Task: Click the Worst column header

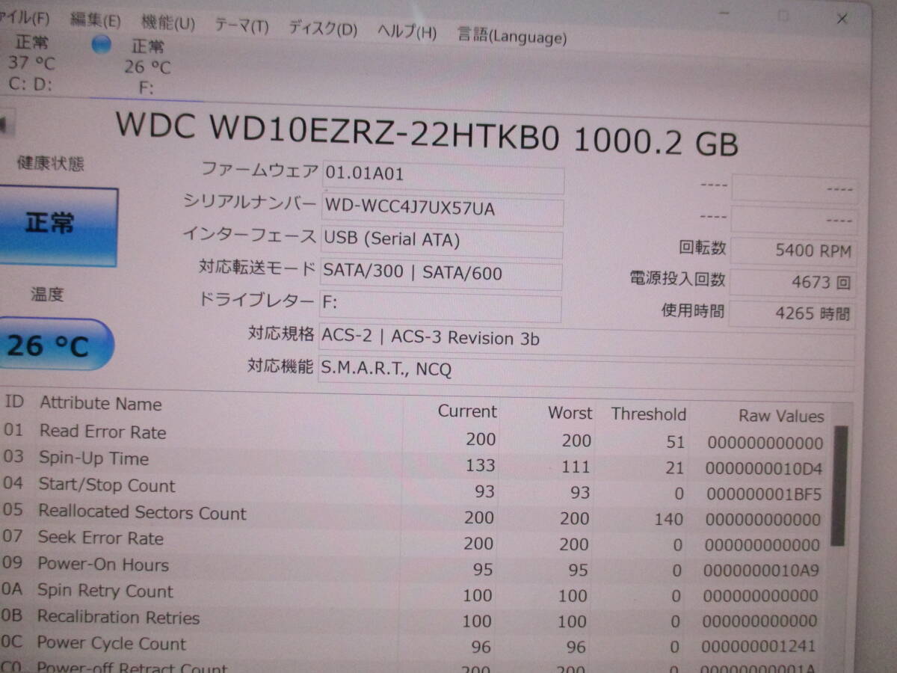Action: tap(570, 413)
